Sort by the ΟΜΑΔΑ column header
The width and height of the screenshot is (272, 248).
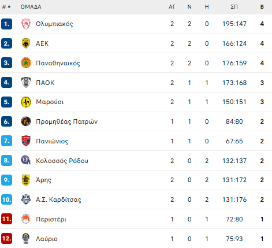coord(31,7)
